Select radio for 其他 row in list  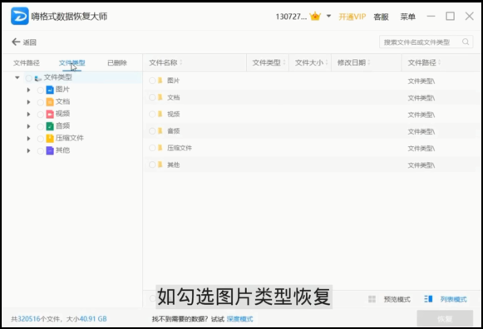(152, 164)
